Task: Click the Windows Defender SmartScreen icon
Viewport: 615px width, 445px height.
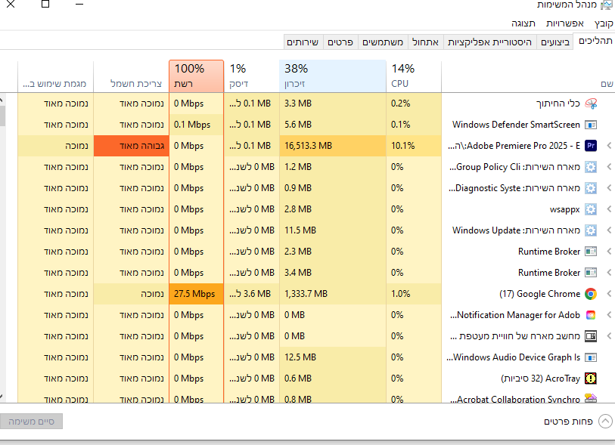Action: pos(591,125)
